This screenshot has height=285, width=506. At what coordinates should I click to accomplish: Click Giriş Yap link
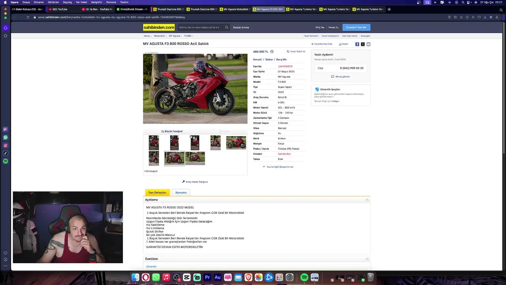320,27
